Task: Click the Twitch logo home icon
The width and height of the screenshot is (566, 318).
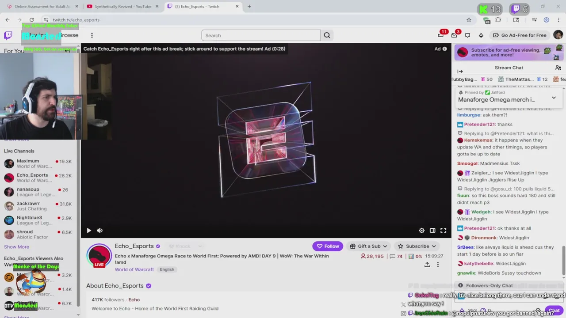Action: (8, 35)
